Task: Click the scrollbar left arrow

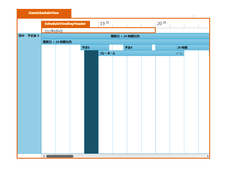Action: (x=44, y=156)
